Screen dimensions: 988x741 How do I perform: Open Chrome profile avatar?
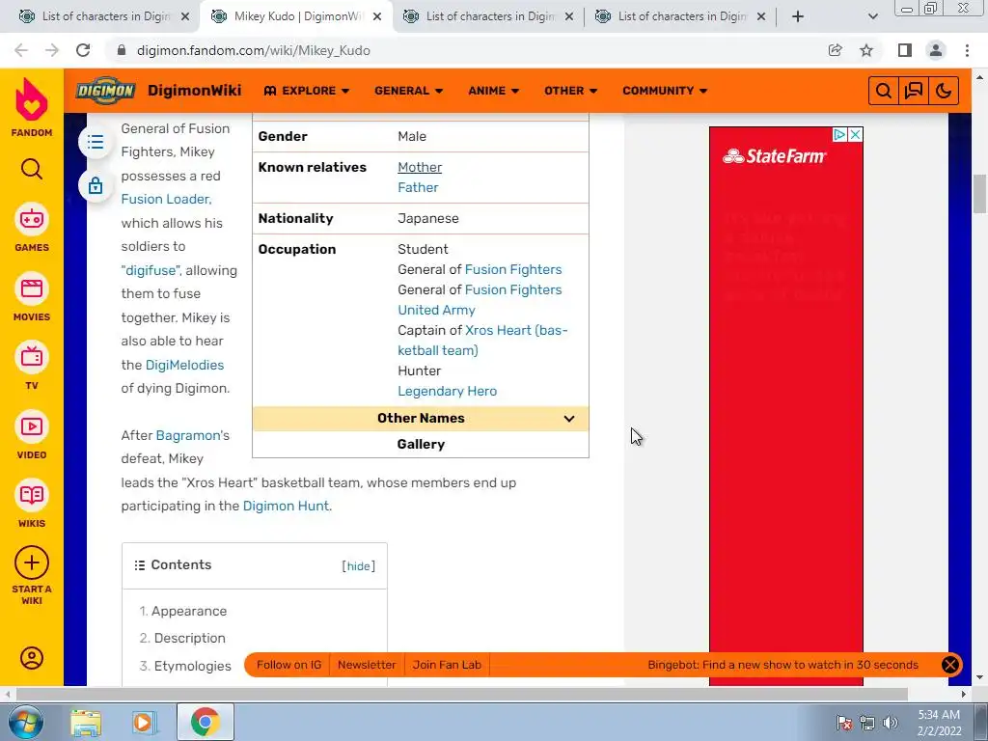click(x=936, y=50)
